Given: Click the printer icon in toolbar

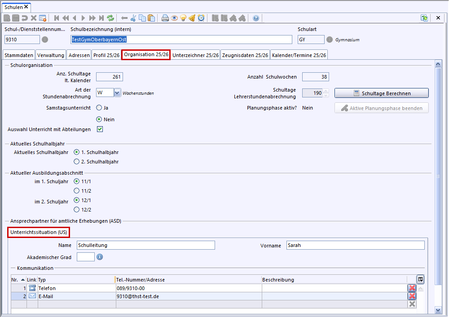Looking at the screenshot, I should pyautogui.click(x=165, y=18).
